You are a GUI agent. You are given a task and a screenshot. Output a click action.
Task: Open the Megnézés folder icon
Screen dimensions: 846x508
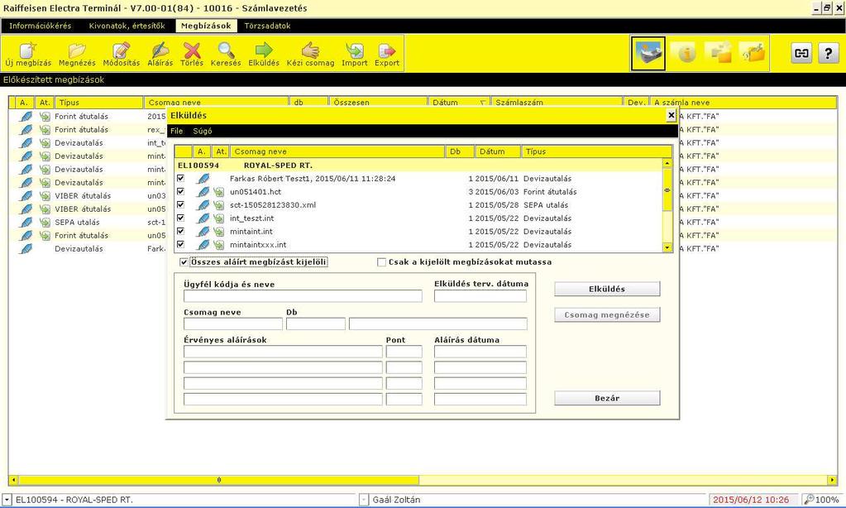[77, 50]
